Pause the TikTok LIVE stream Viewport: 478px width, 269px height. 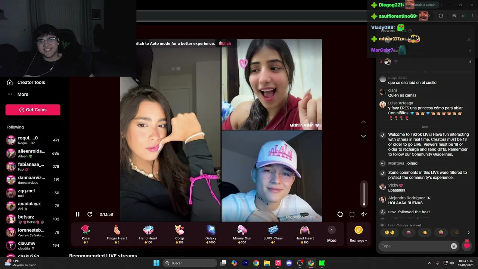pyautogui.click(x=78, y=214)
